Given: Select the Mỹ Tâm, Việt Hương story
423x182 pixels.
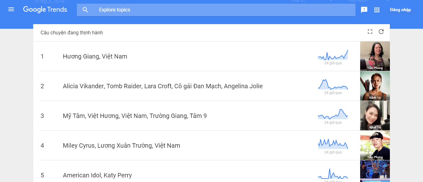Looking at the screenshot, I should coord(135,116).
